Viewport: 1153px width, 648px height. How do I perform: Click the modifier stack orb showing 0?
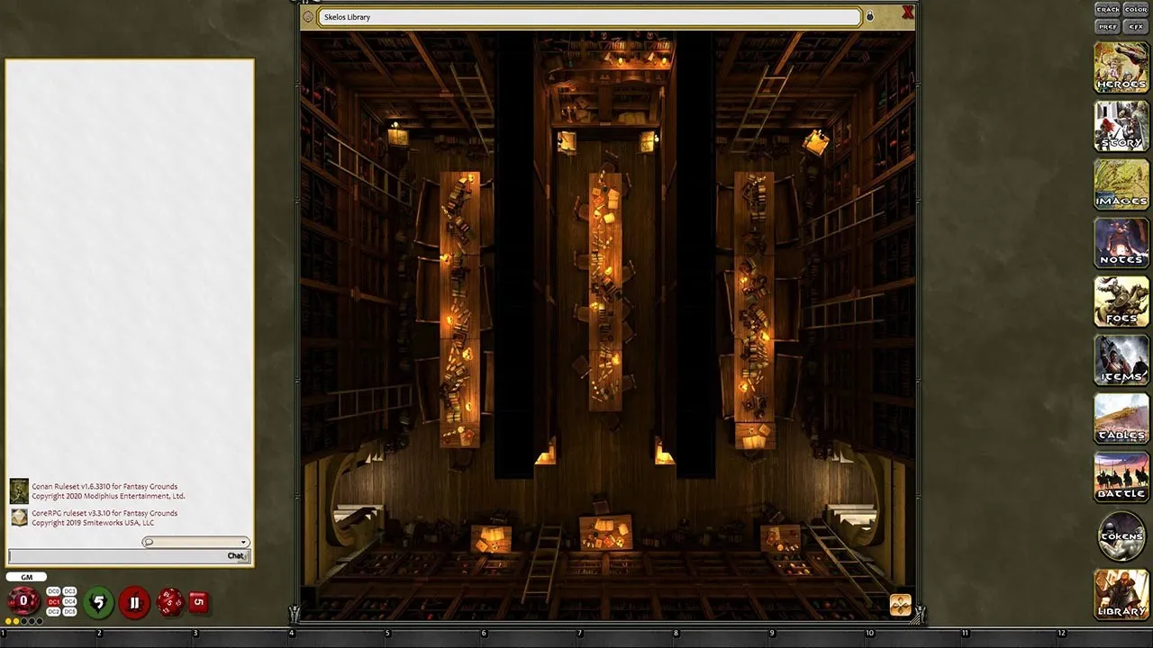pyautogui.click(x=23, y=601)
